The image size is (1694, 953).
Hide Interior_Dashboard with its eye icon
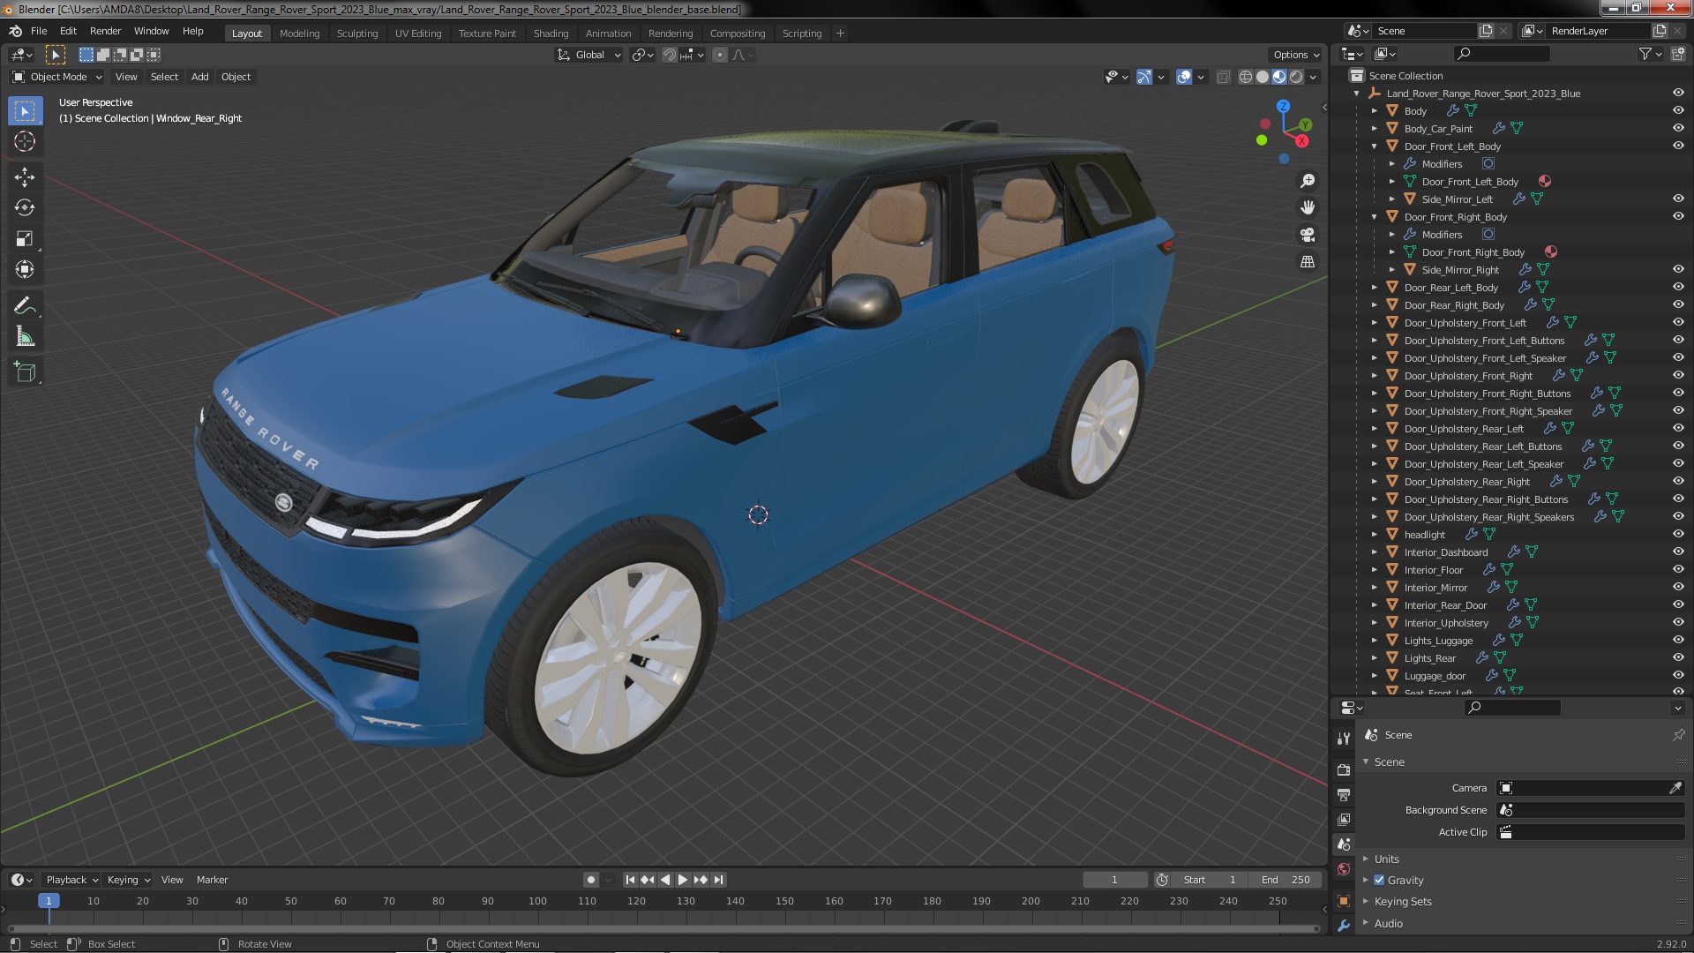pos(1678,552)
